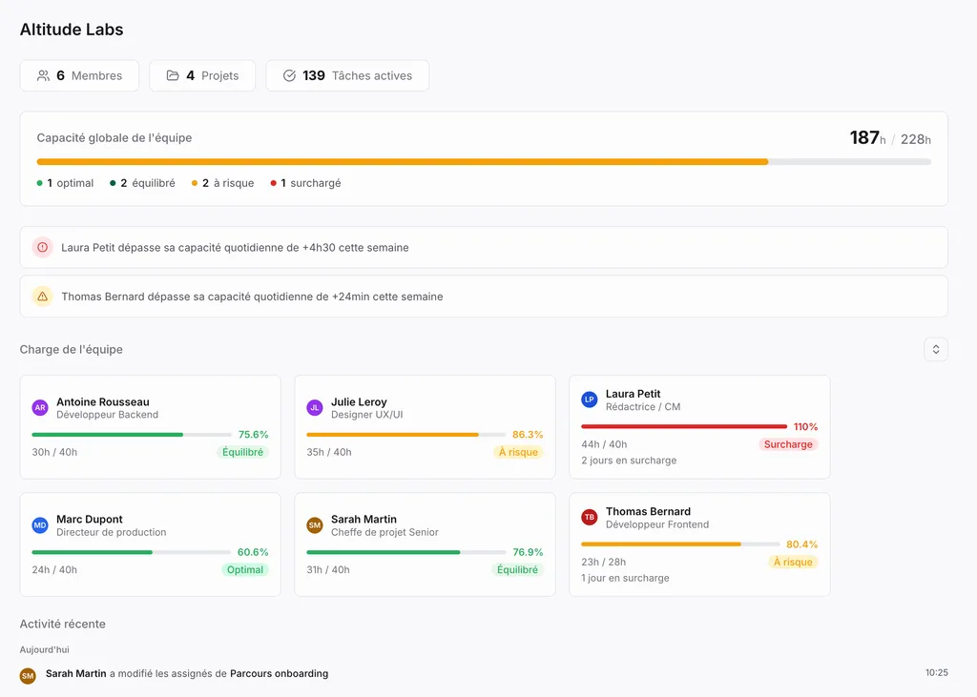Open the Thomas Bernard capacity warning banner

tap(484, 297)
